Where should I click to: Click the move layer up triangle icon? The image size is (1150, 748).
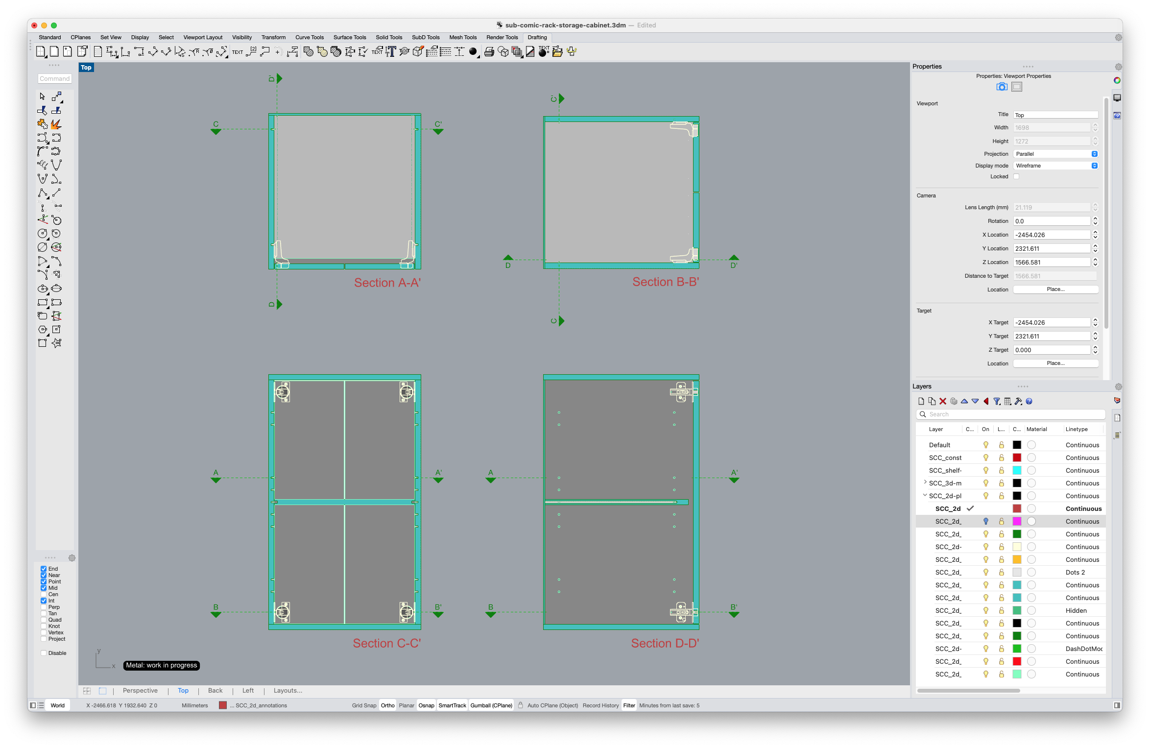point(964,401)
